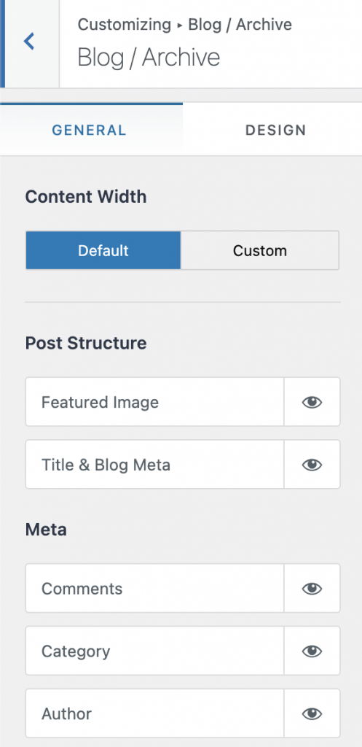The image size is (362, 747).
Task: Hide Category meta using eye icon
Action: point(312,651)
